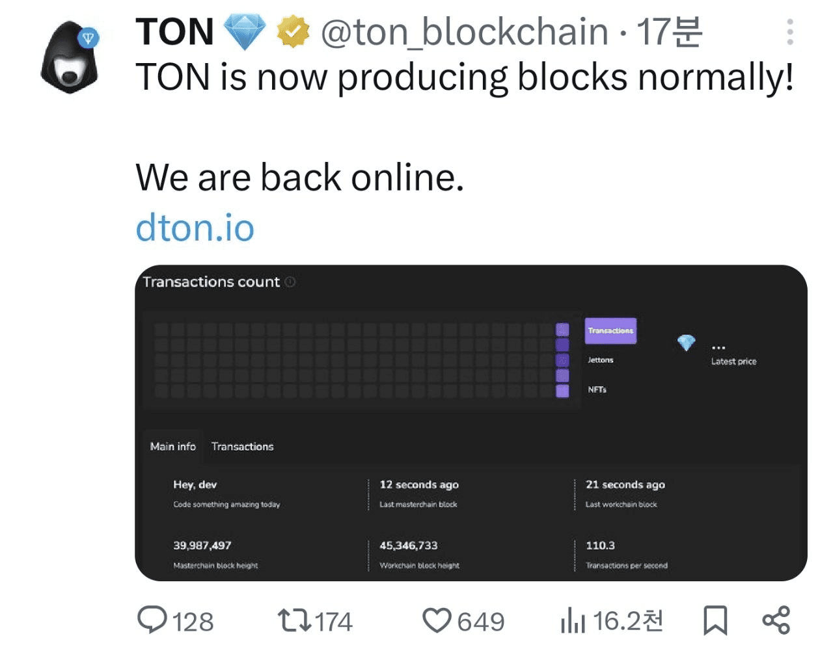The width and height of the screenshot is (833, 658).
Task: View post analytics bar chart icon
Action: pyautogui.click(x=573, y=620)
